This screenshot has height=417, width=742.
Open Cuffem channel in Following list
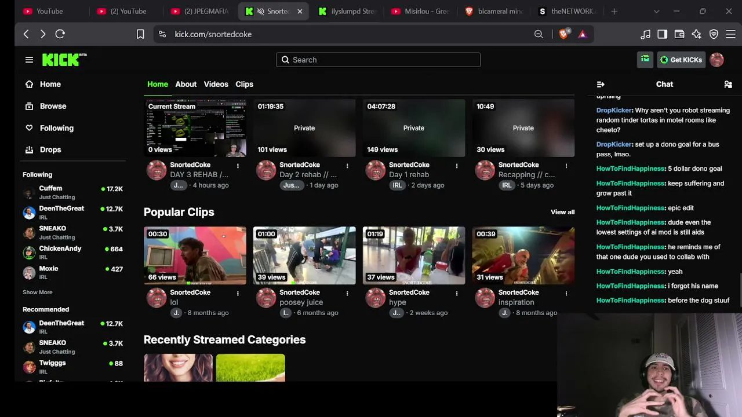(72, 192)
